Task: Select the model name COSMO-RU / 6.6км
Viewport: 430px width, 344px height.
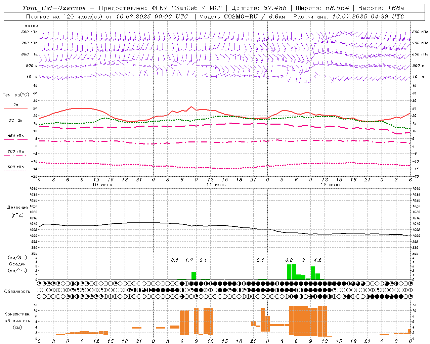Action: (x=255, y=16)
